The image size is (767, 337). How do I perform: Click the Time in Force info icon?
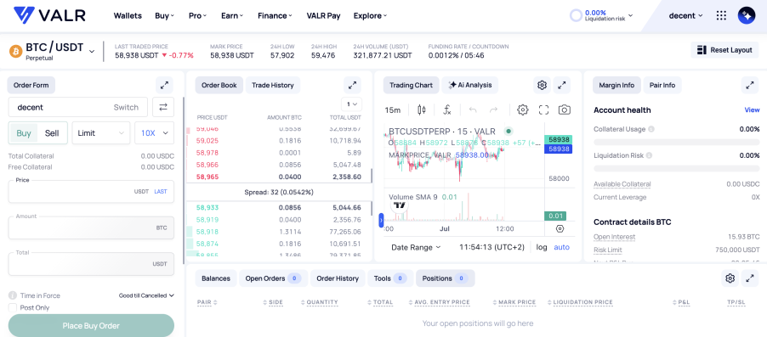pos(13,295)
